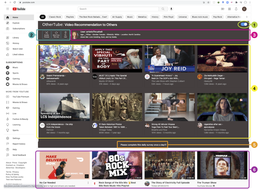This screenshot has width=264, height=189.
Task: Toggle the OtherTube switch off
Action: 244,24
